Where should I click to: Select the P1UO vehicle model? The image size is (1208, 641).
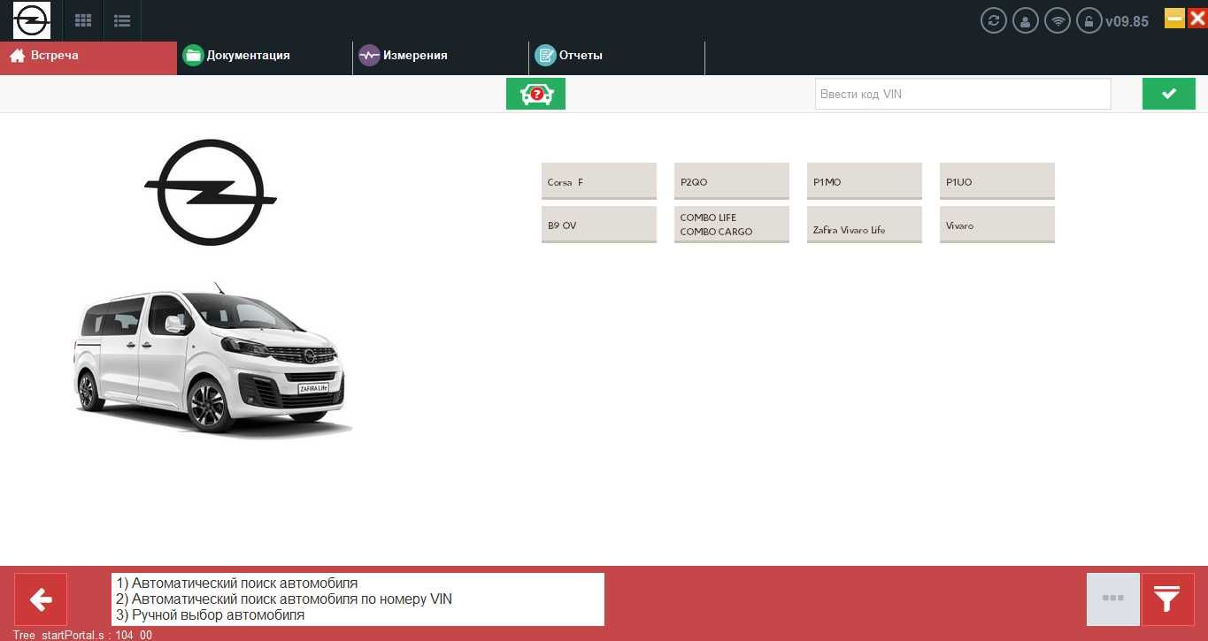tap(997, 181)
